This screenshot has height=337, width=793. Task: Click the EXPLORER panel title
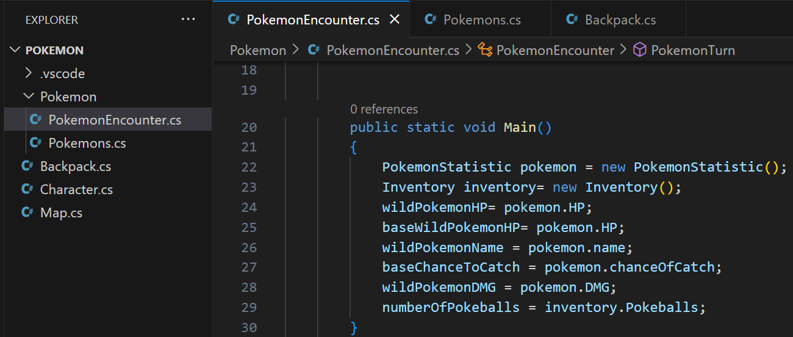coord(52,20)
